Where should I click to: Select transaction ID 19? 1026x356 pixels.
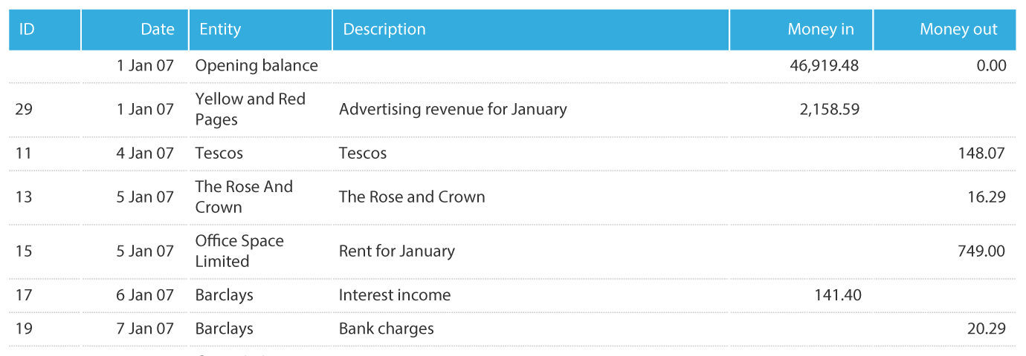pos(24,328)
